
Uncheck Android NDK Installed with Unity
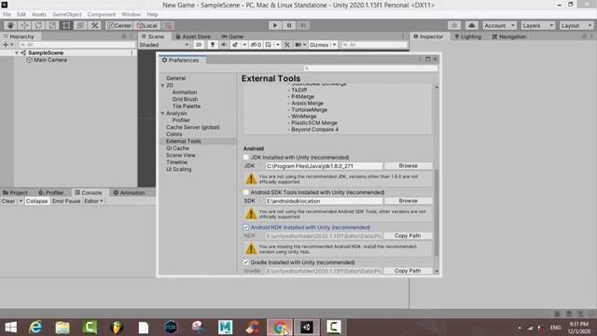246,228
